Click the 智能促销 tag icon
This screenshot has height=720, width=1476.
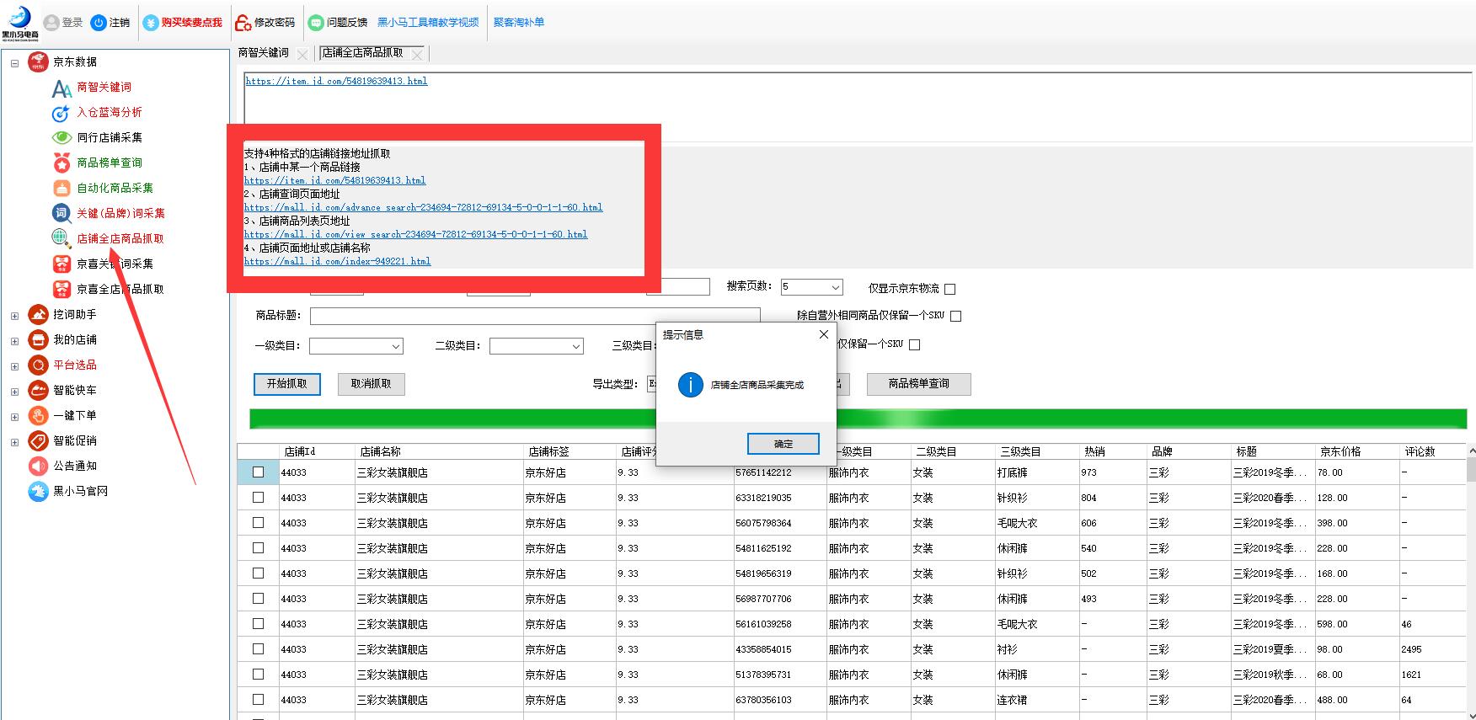point(38,440)
